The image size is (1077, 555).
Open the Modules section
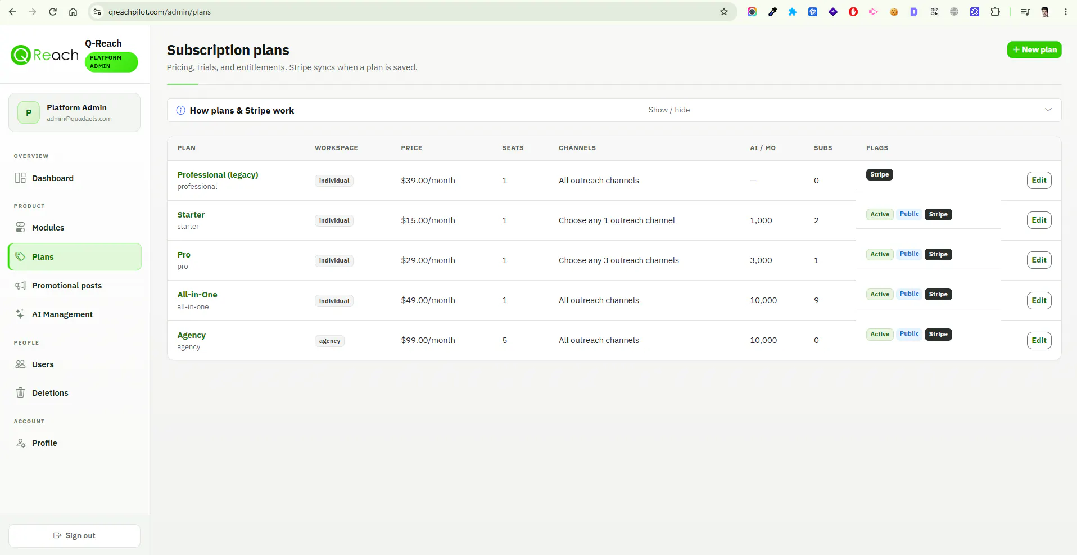[x=75, y=228]
